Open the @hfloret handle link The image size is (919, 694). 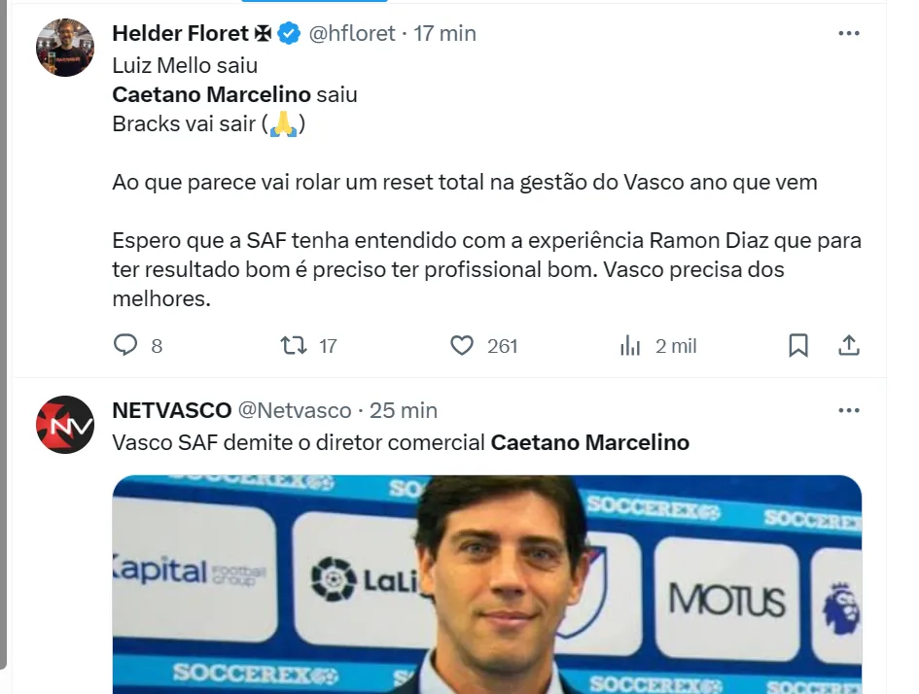[352, 33]
